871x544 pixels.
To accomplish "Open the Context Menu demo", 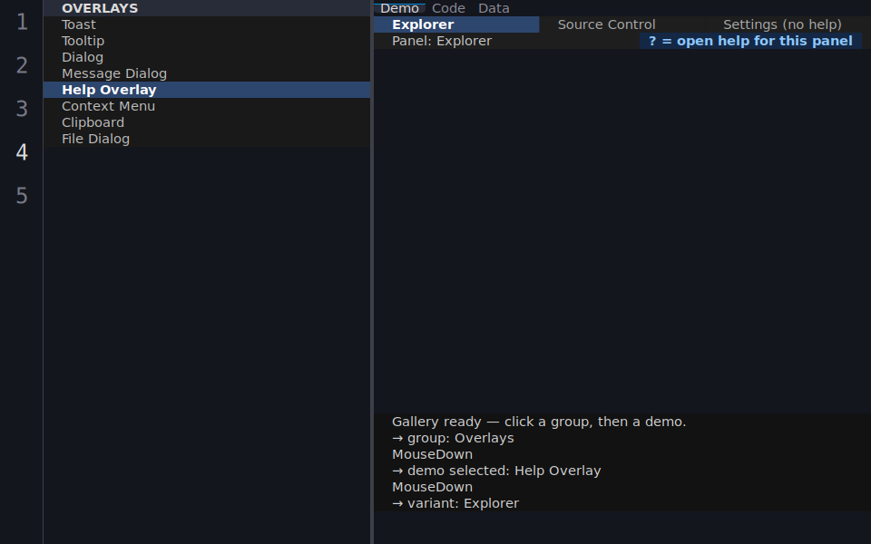I will pos(207,106).
